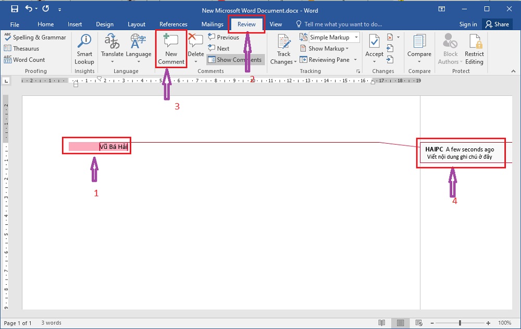Click the Save icon in title bar
This screenshot has width=521, height=329.
pos(15,9)
